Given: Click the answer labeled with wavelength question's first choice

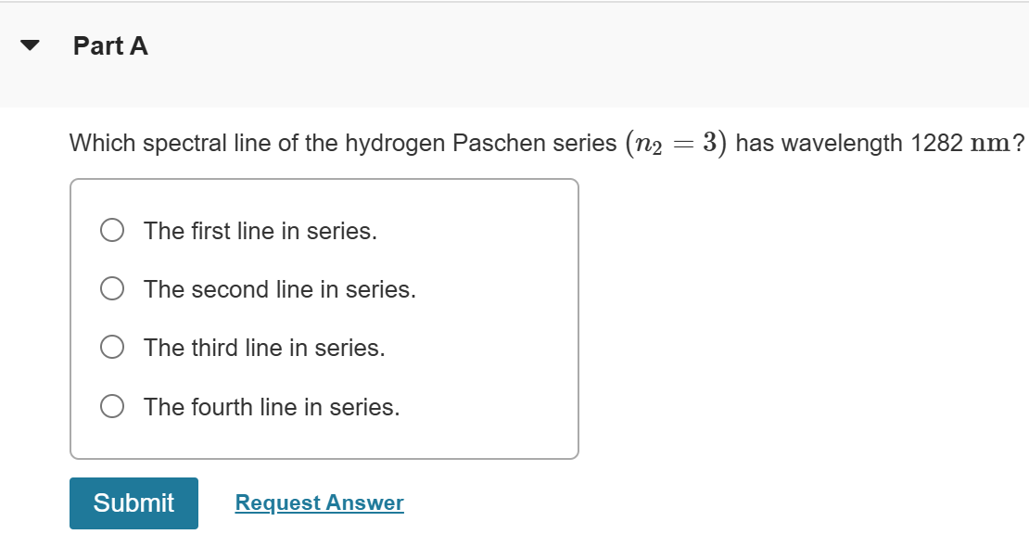Looking at the screenshot, I should 260,231.
